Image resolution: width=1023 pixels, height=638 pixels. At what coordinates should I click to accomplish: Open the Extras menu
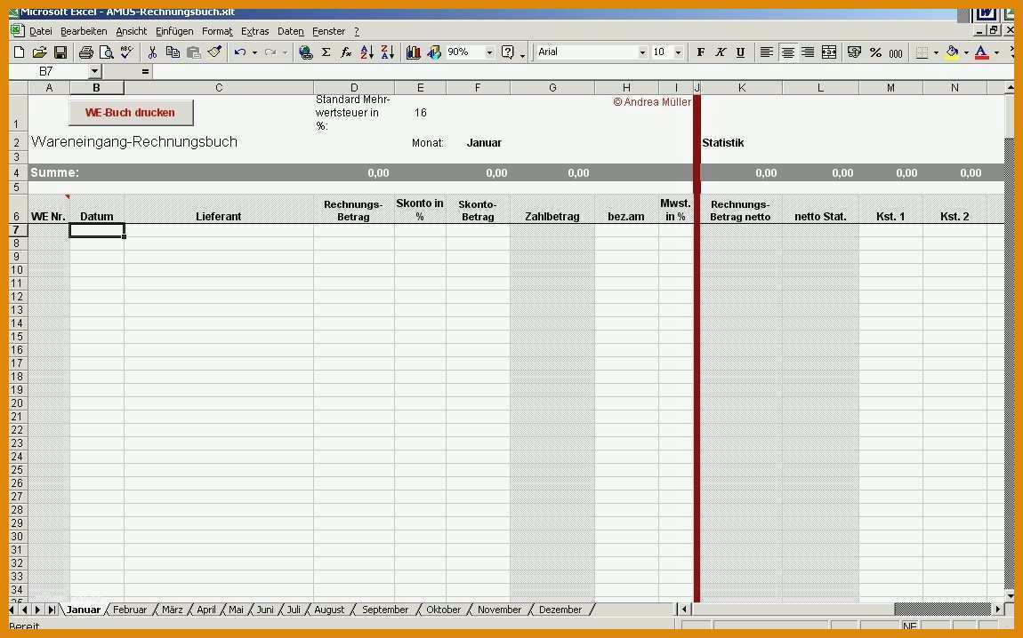pos(254,31)
